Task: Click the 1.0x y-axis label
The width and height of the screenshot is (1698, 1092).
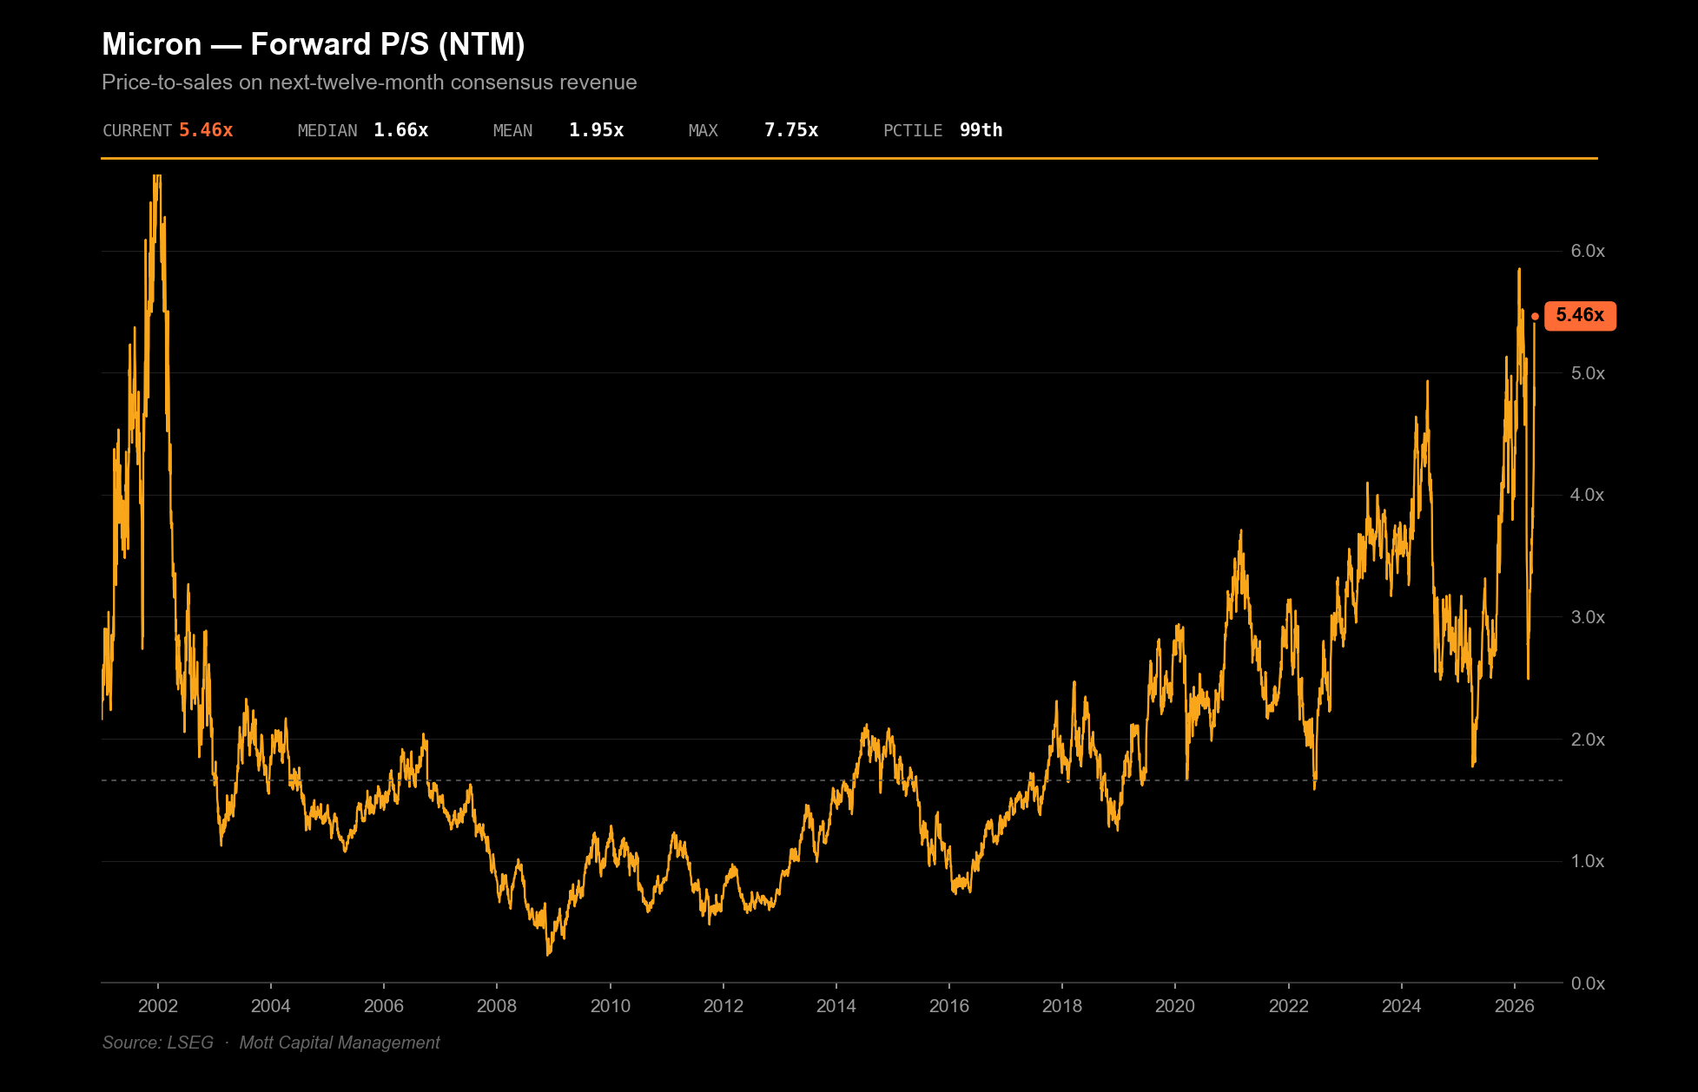Action: coord(1588,861)
